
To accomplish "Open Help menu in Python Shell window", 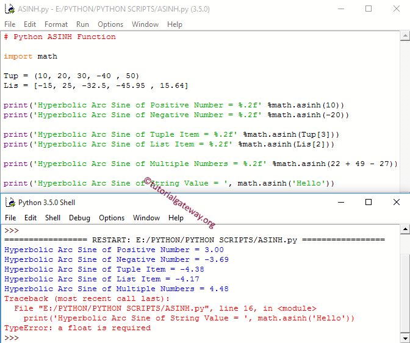I will (x=176, y=218).
